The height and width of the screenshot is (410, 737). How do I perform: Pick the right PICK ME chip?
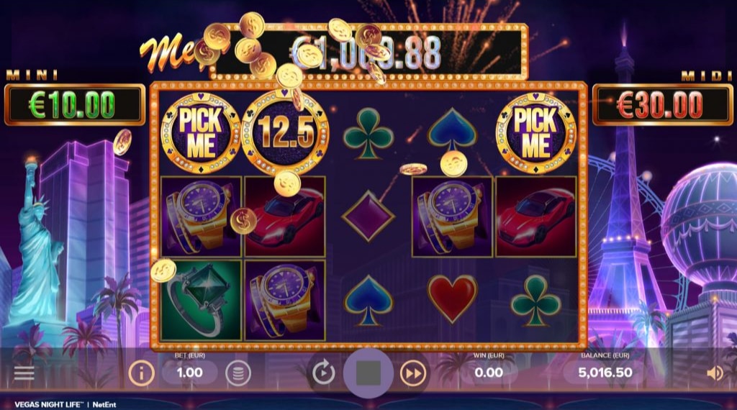[535, 134]
